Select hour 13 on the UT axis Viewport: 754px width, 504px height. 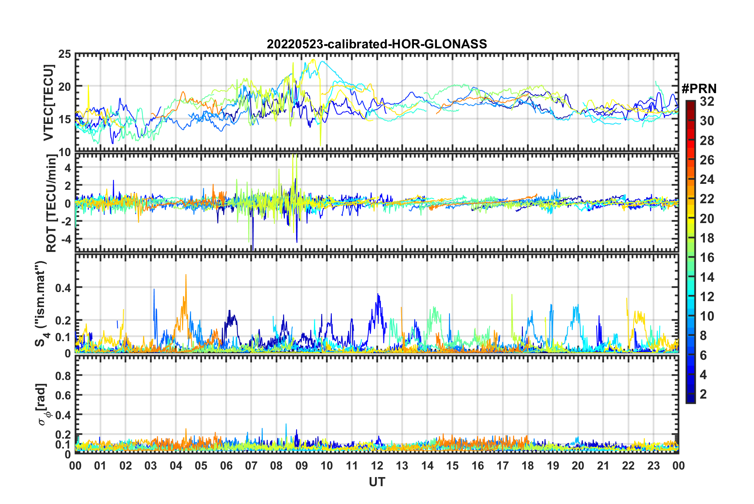(x=402, y=466)
